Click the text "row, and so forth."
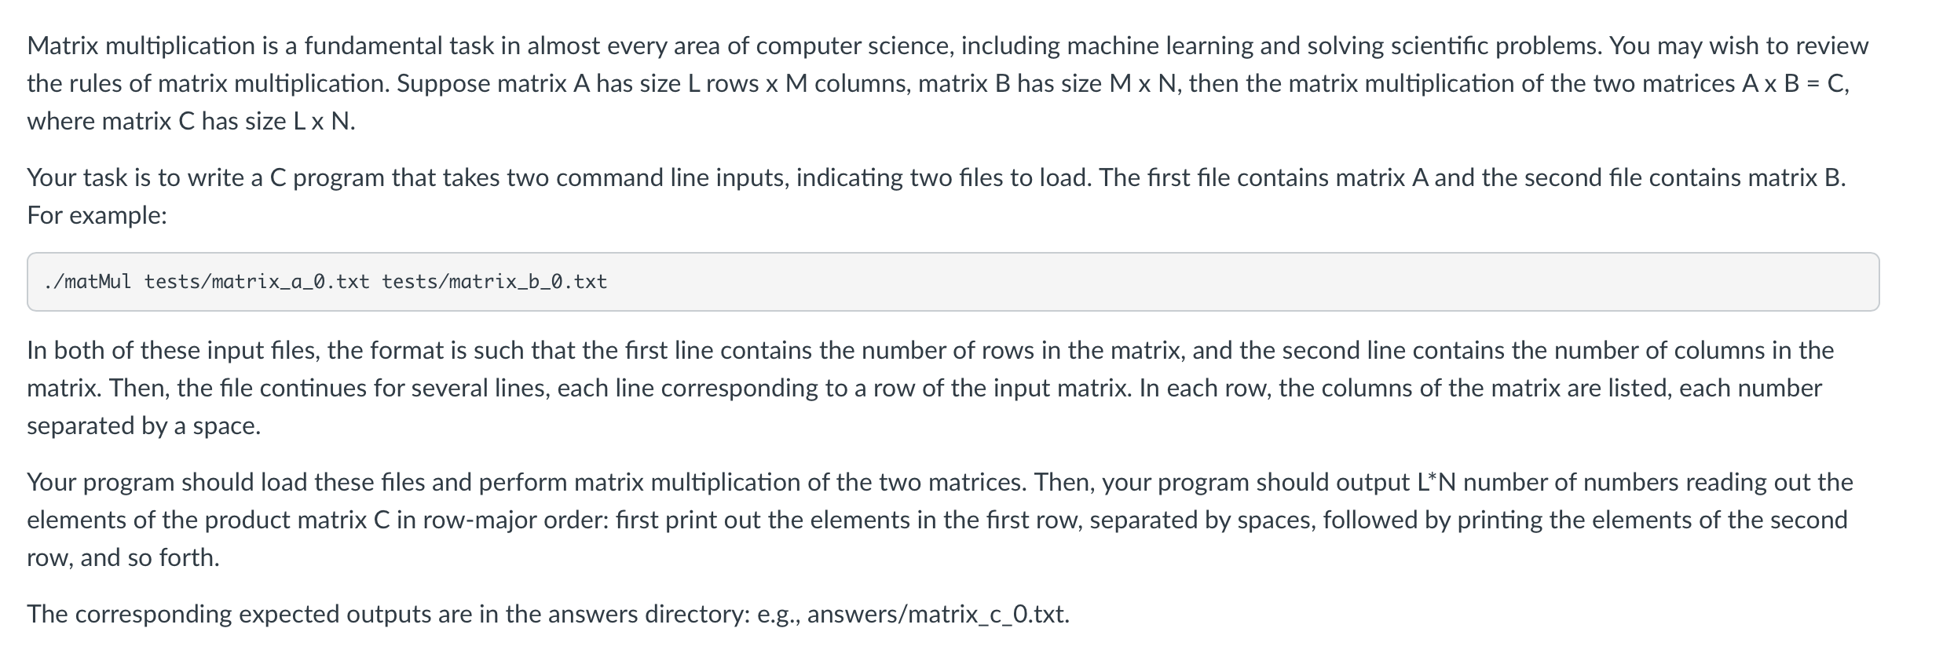1943x661 pixels. pos(123,557)
